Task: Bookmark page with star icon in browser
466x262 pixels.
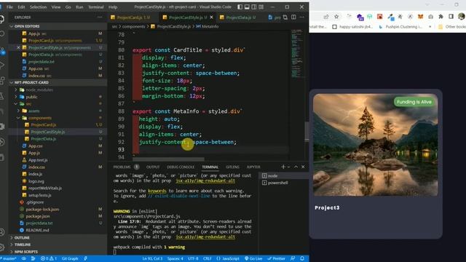Action: [336, 17]
